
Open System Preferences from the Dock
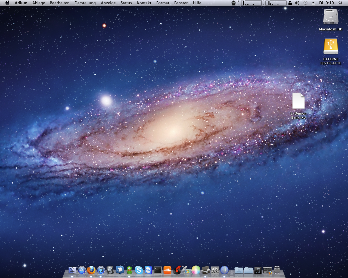pos(215,270)
